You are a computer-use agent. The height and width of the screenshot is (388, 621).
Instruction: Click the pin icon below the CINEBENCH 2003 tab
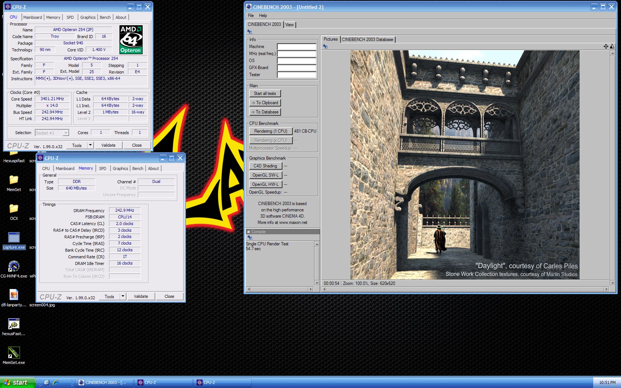tap(250, 32)
